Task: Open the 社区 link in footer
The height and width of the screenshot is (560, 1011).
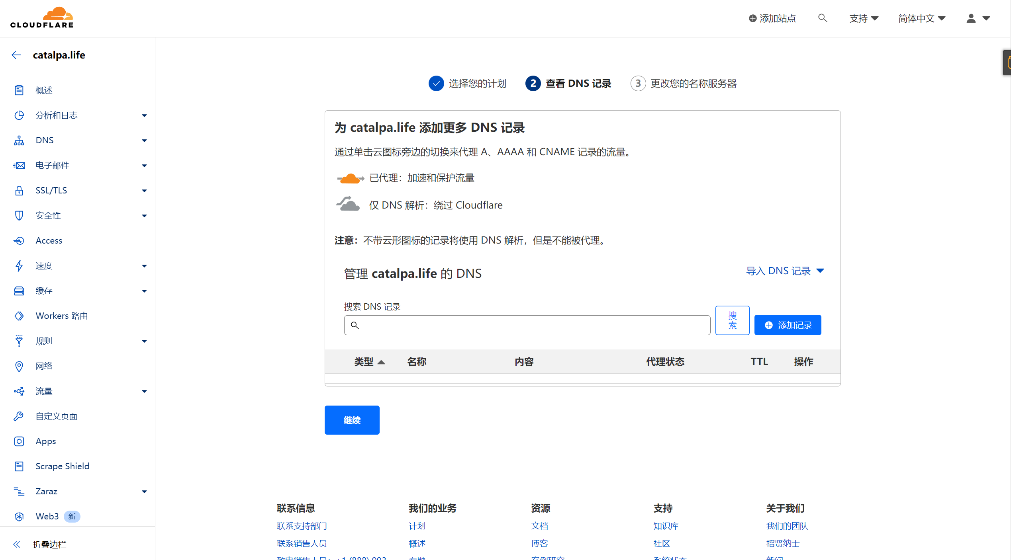Action: click(662, 544)
